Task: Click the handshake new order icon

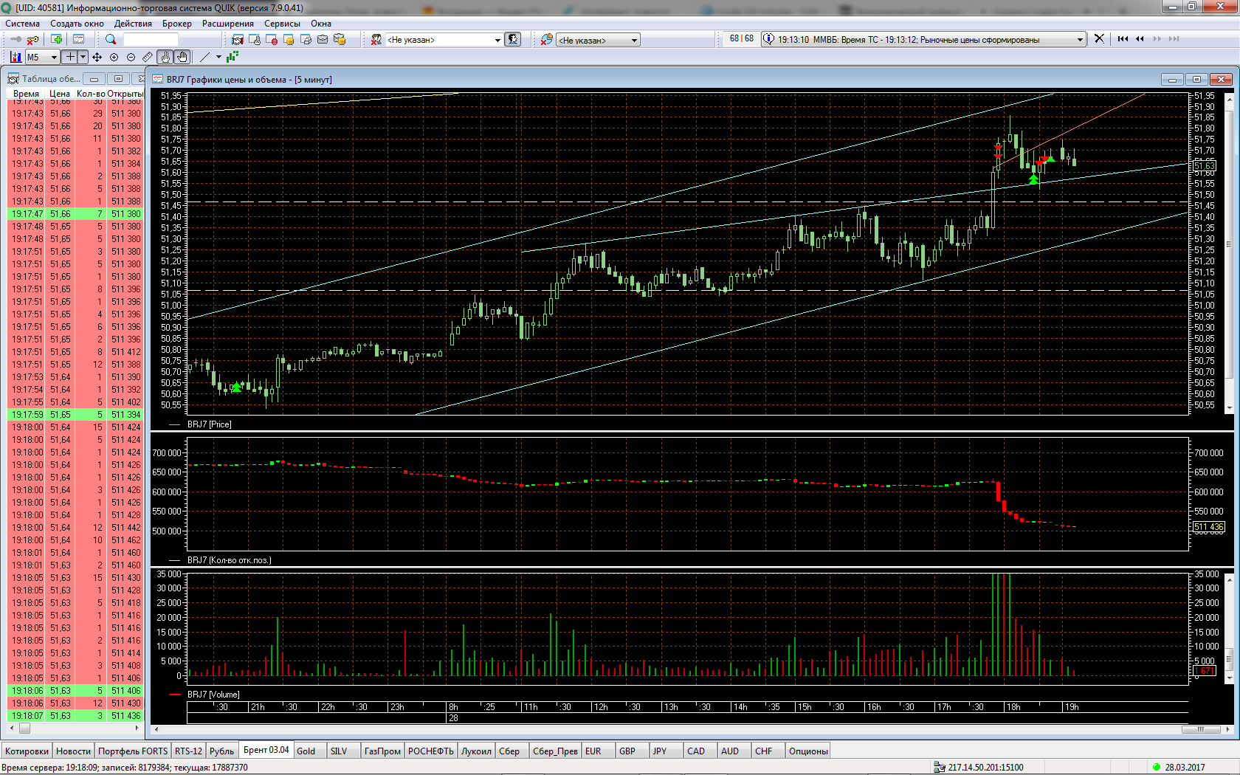Action: coord(238,39)
